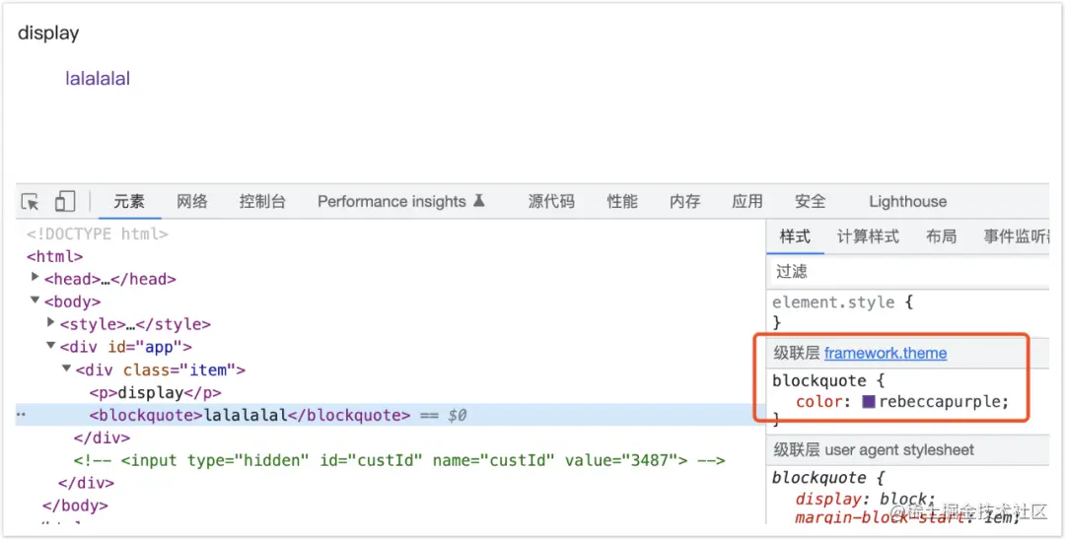Select the hidden input comment row
This screenshot has height=539, width=1065.
pos(399,460)
